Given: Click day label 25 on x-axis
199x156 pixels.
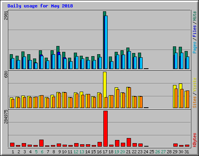Looking at the screenshot, I should [152, 152].
